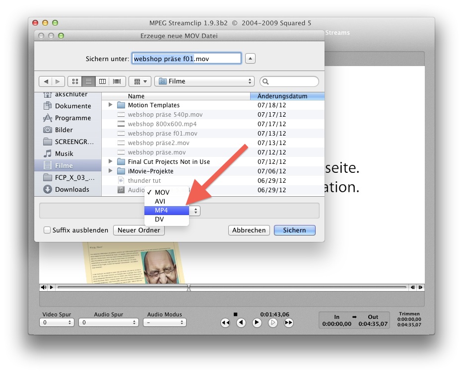Image resolution: width=463 pixels, height=374 pixels.
Task: Switch to list view in the file browser
Action: (88, 81)
